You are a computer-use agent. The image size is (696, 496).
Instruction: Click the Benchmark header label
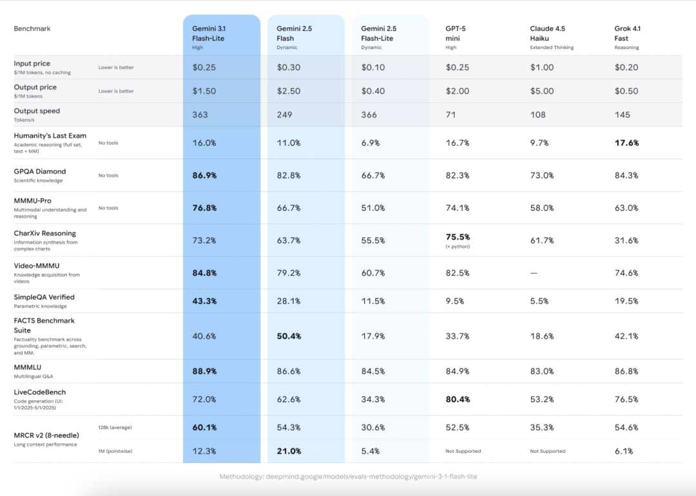[32, 28]
